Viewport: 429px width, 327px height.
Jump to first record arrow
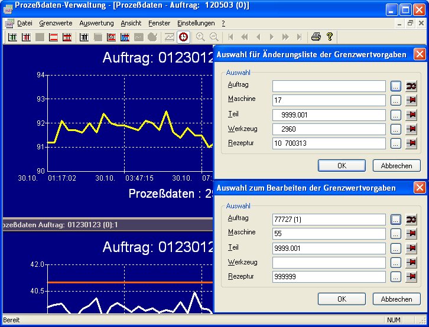pos(231,37)
